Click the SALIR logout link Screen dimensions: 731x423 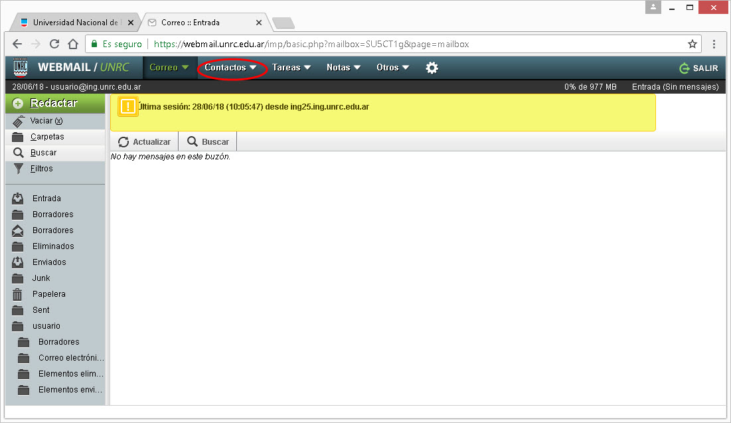pos(705,68)
